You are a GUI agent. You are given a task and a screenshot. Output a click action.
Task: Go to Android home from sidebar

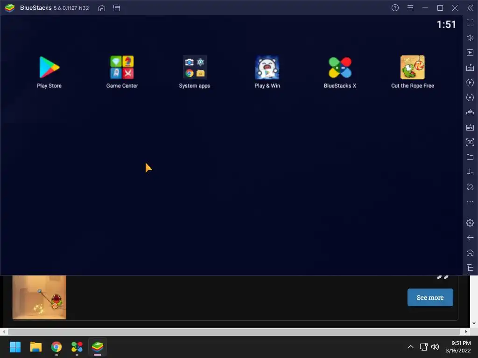point(470,253)
